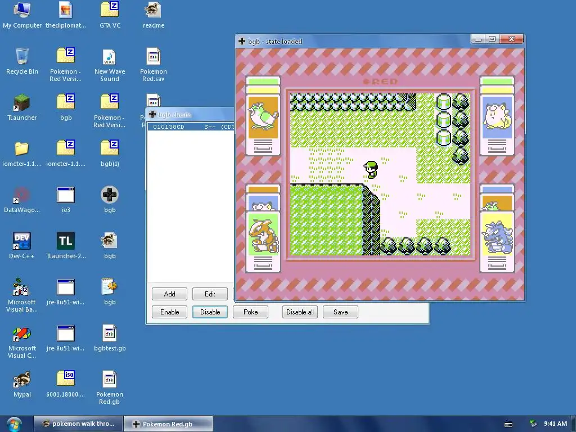Maximize the bgb emulator window
The image size is (576, 432).
492,39
